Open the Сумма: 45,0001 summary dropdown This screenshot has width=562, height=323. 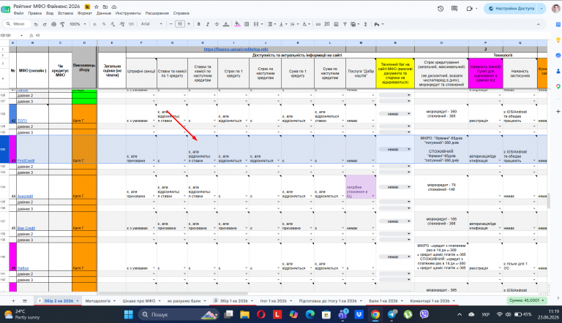[x=526, y=301]
